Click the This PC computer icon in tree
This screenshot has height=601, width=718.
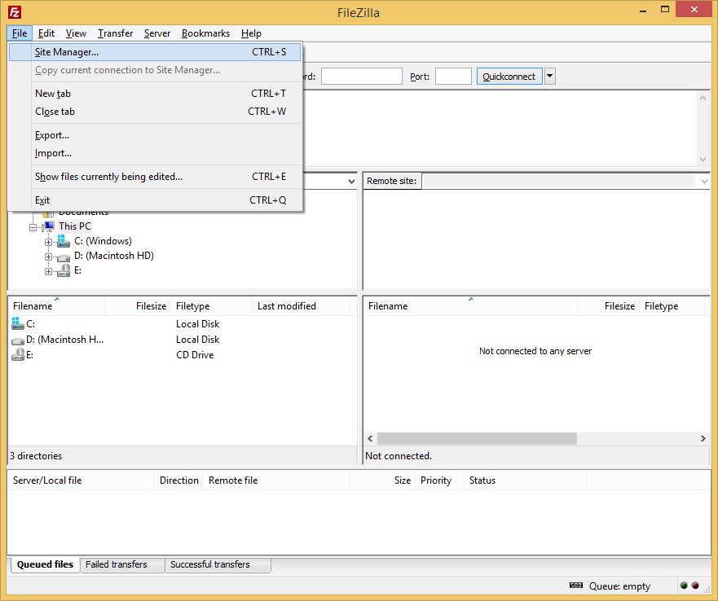click(x=49, y=226)
